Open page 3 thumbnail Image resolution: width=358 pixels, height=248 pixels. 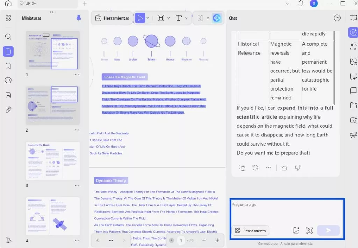click(x=53, y=161)
